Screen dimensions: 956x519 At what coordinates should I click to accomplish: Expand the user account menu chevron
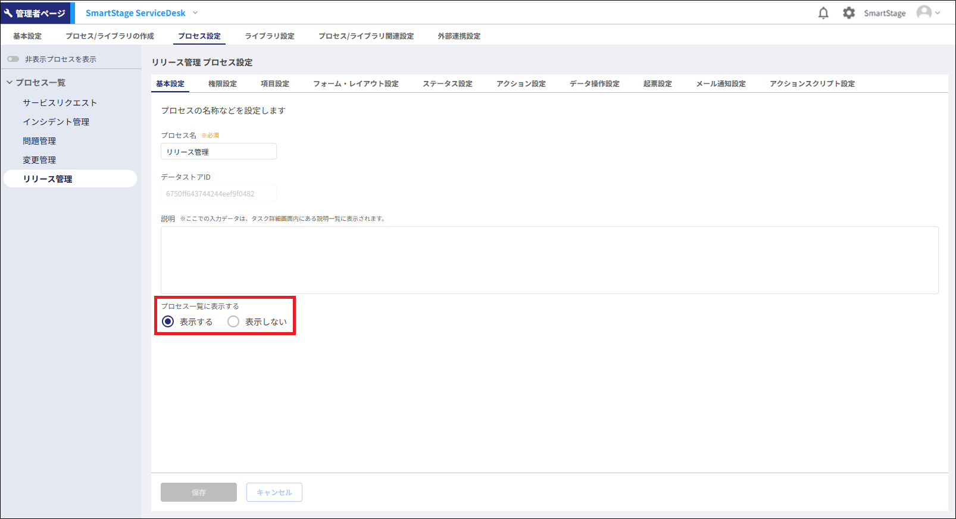(938, 13)
